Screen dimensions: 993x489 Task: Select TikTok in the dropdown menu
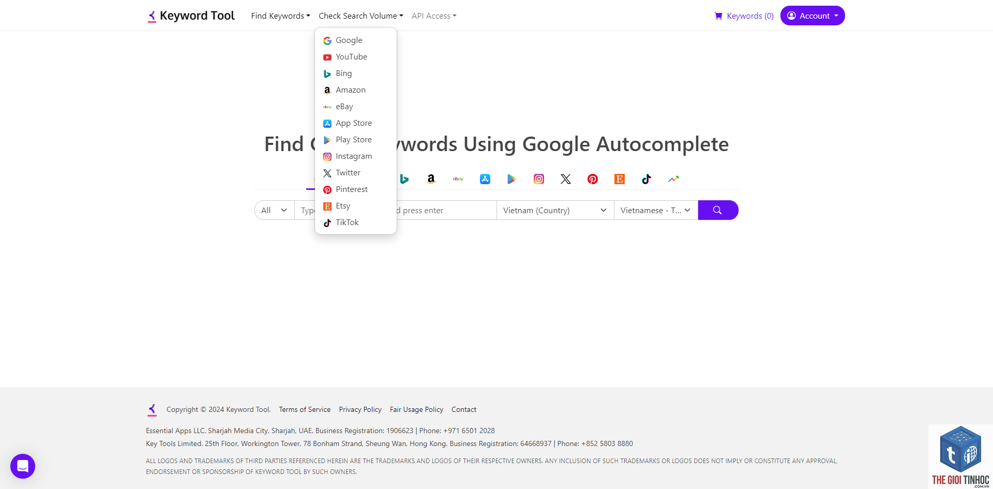coord(356,223)
